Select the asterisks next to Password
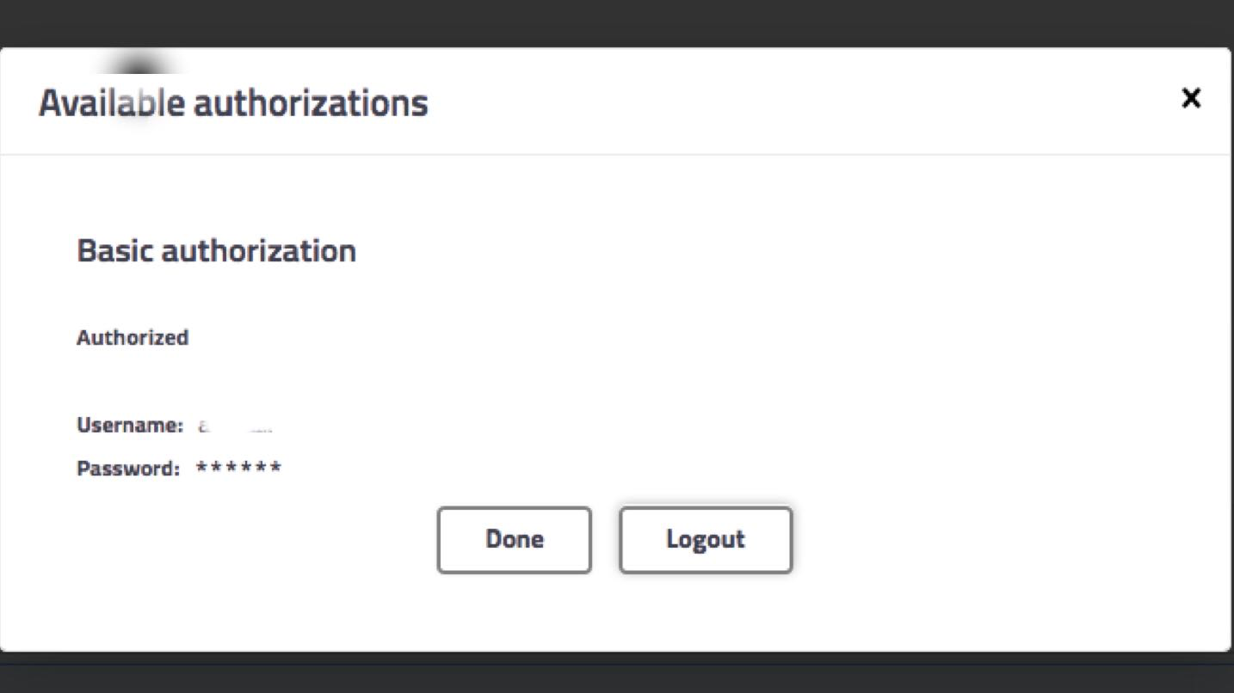 pos(238,467)
